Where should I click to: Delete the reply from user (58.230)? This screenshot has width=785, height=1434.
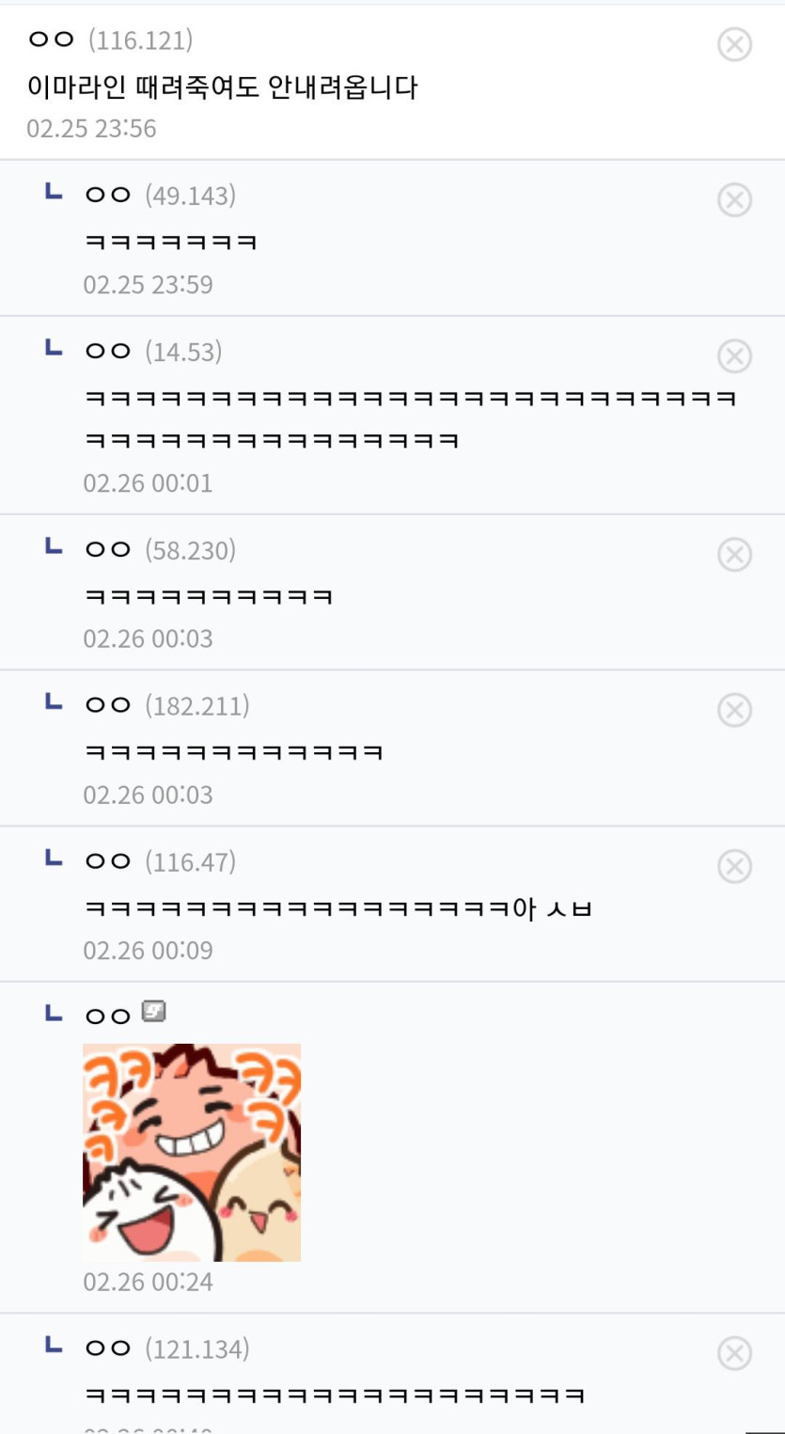tap(734, 555)
